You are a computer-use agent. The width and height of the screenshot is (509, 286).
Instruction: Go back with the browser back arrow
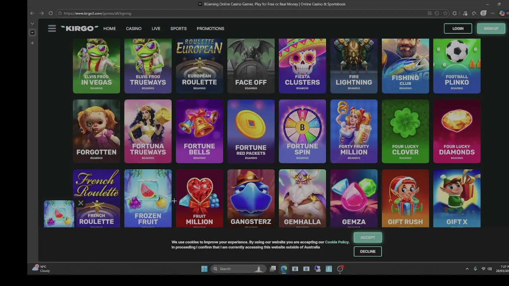coord(32,13)
